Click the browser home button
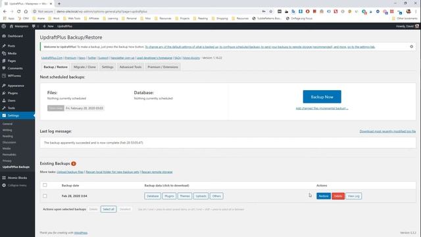Viewport: 421px width, 237px height. click(26, 11)
